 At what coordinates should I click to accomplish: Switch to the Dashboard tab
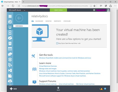point(39,21)
